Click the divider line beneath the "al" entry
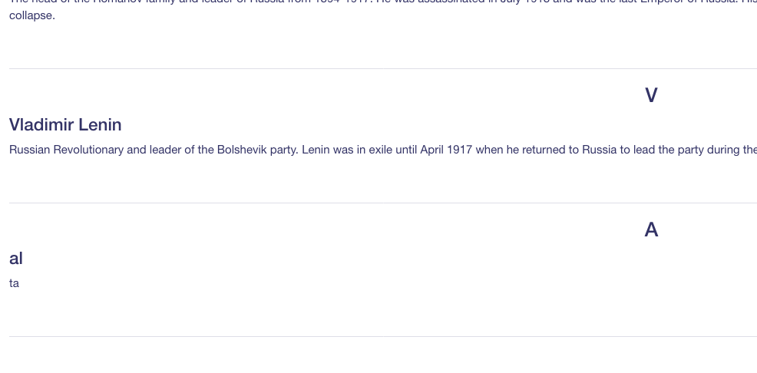 coord(383,336)
